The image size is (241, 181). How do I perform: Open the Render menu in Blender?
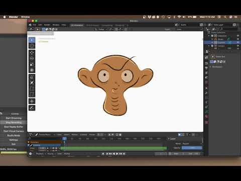point(47,25)
